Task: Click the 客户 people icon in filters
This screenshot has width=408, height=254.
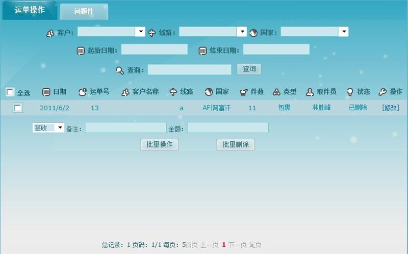Action: [50, 33]
